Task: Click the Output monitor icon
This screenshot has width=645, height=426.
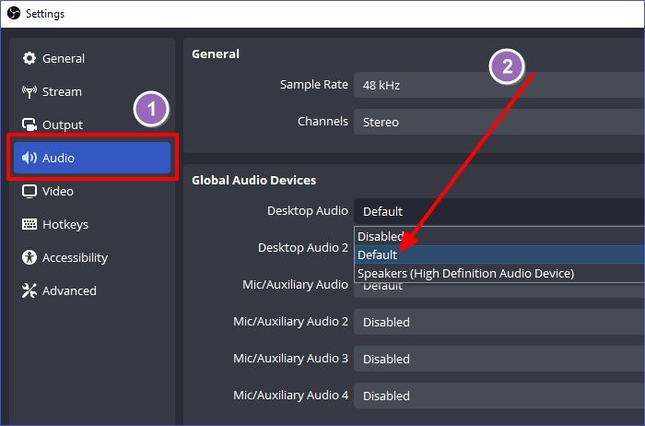Action: (x=29, y=125)
